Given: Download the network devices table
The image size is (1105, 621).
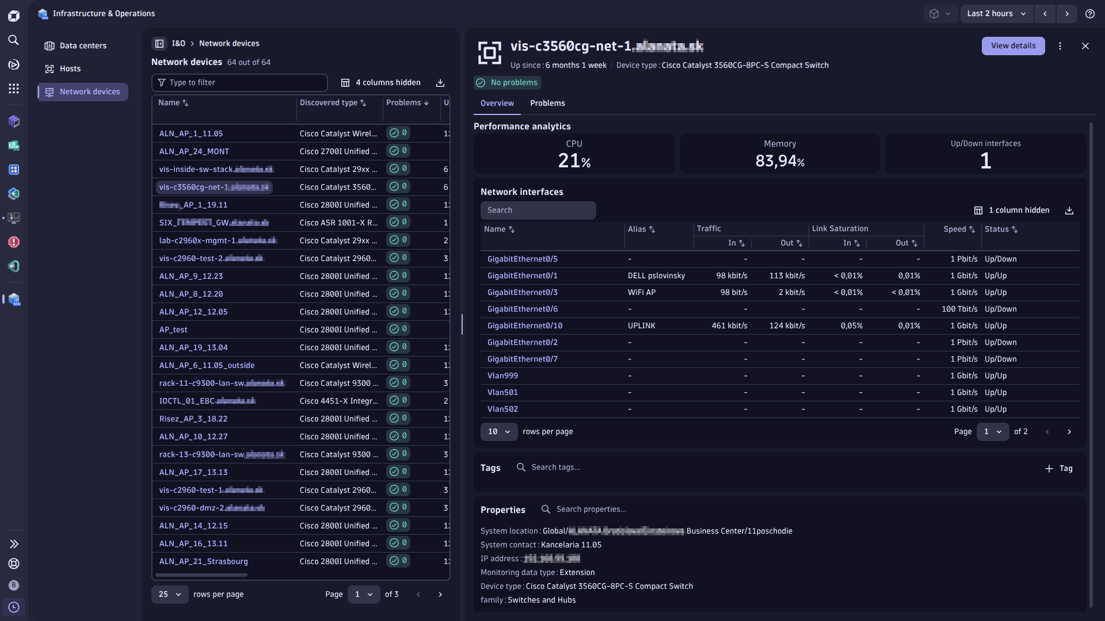Looking at the screenshot, I should pos(440,83).
